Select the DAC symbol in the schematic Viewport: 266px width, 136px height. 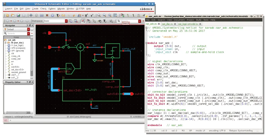click(x=70, y=69)
